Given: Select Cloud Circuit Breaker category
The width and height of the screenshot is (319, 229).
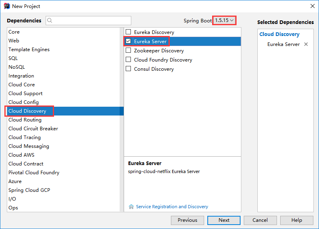Looking at the screenshot, I should [x=64, y=129].
